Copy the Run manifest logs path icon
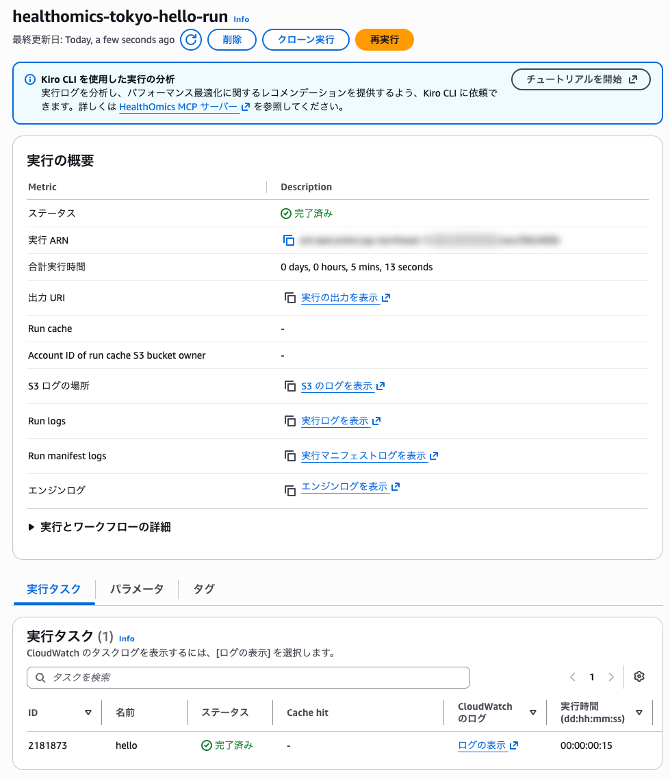This screenshot has height=781, width=670. coord(290,456)
